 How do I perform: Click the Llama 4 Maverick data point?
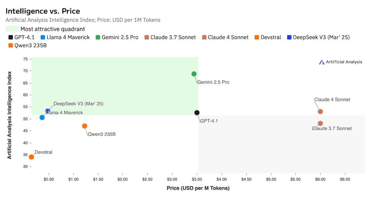[x=42, y=117]
